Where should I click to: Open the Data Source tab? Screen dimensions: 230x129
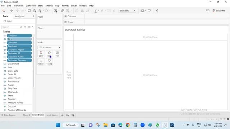[9, 115]
